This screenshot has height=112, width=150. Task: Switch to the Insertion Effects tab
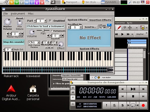point(100,20)
